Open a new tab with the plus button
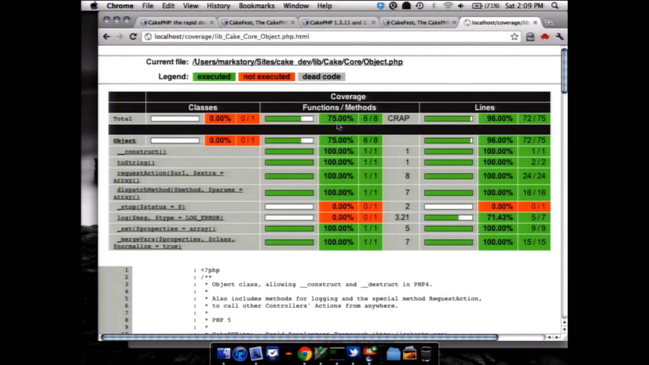The height and width of the screenshot is (365, 649). tap(549, 22)
